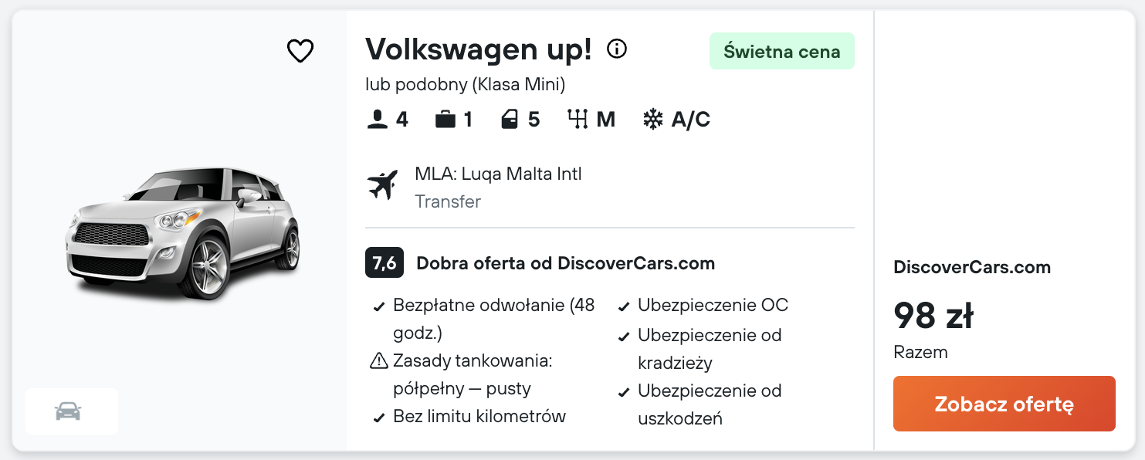1145x460 pixels.
Task: Click MLA: Luqa Malta Intl location text
Action: 498,174
